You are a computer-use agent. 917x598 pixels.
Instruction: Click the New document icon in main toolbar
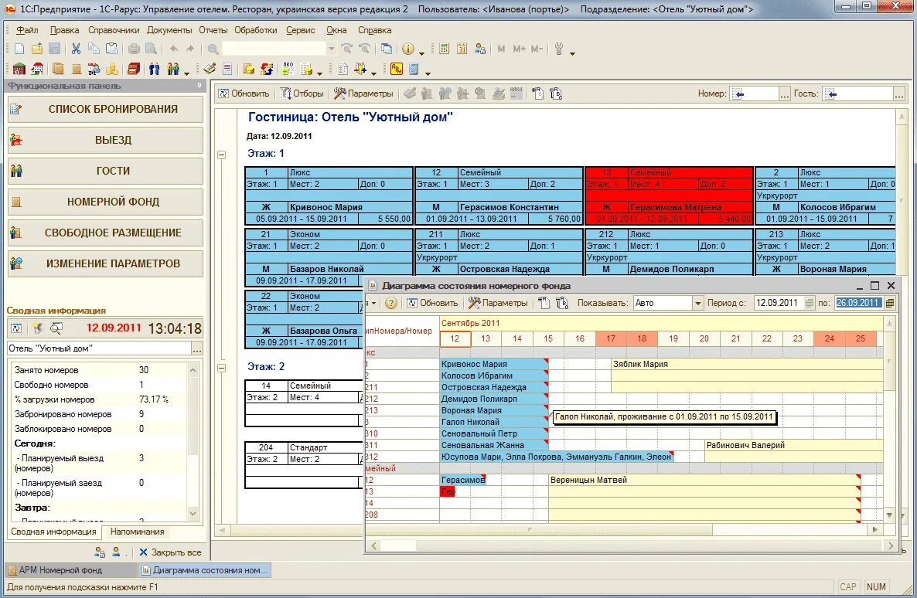tap(19, 49)
